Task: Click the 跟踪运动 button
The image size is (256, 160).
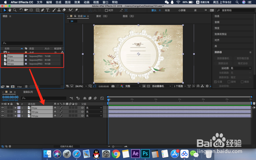Action: (223, 63)
